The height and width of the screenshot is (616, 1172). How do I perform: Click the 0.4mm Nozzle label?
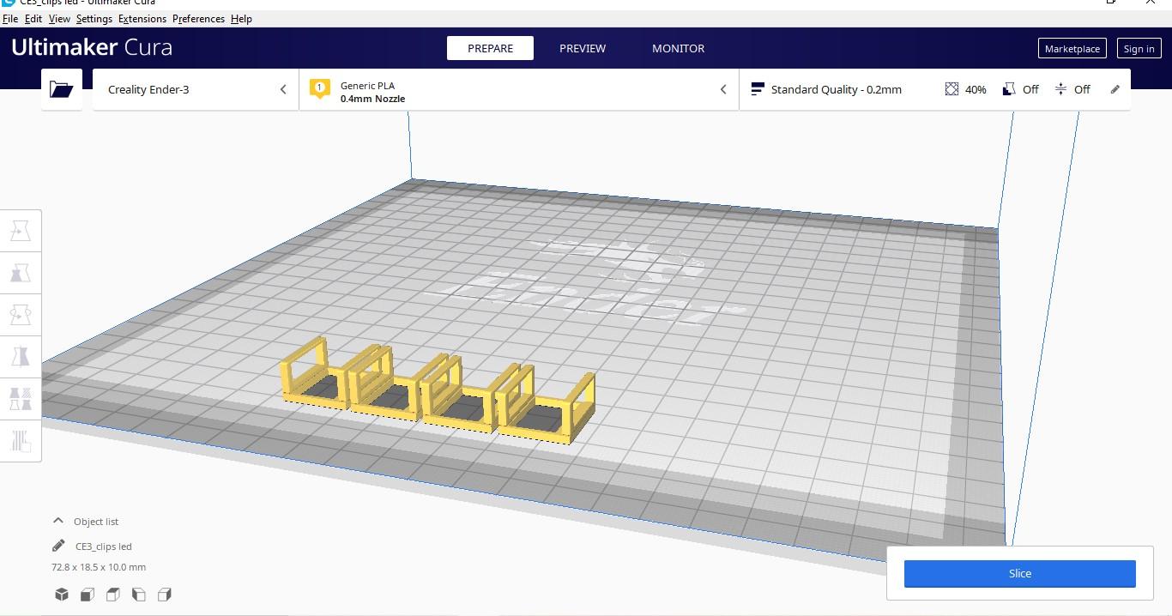click(372, 99)
